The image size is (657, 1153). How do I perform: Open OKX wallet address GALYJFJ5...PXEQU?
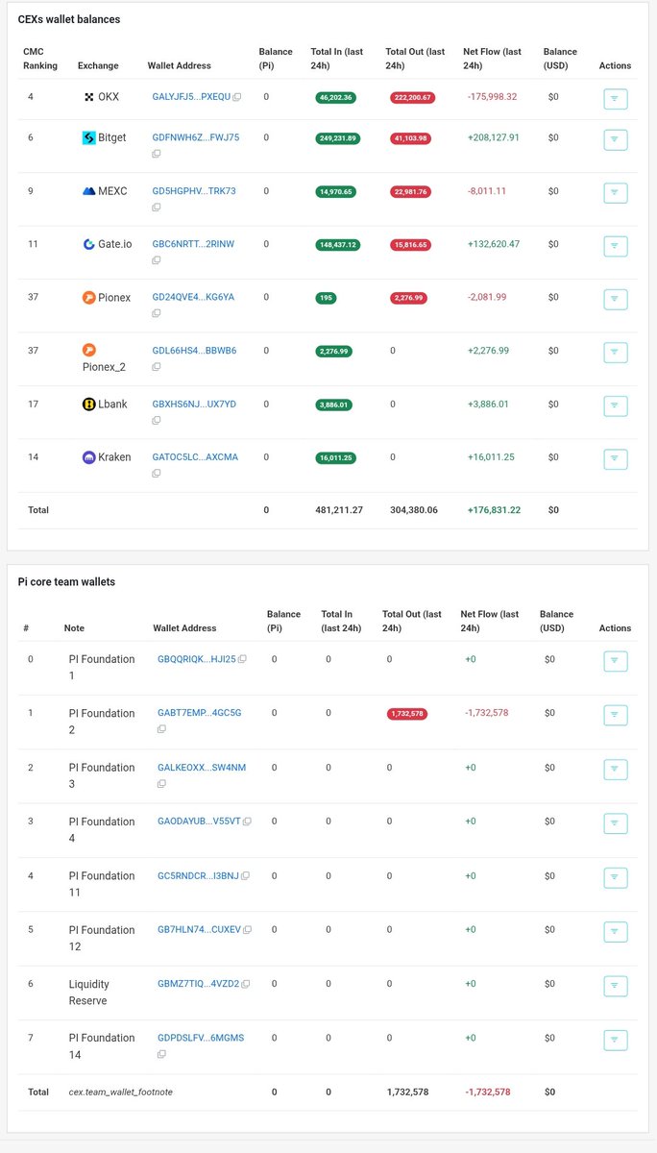191,97
